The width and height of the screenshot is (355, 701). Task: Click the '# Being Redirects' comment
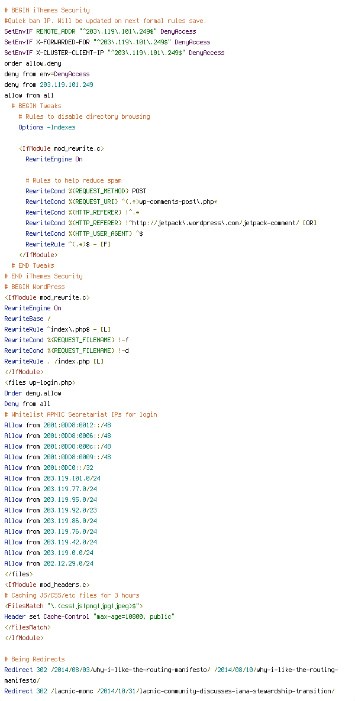point(34,660)
